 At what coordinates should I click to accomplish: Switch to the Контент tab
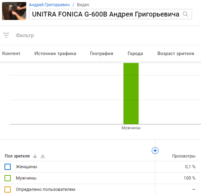click(11, 53)
